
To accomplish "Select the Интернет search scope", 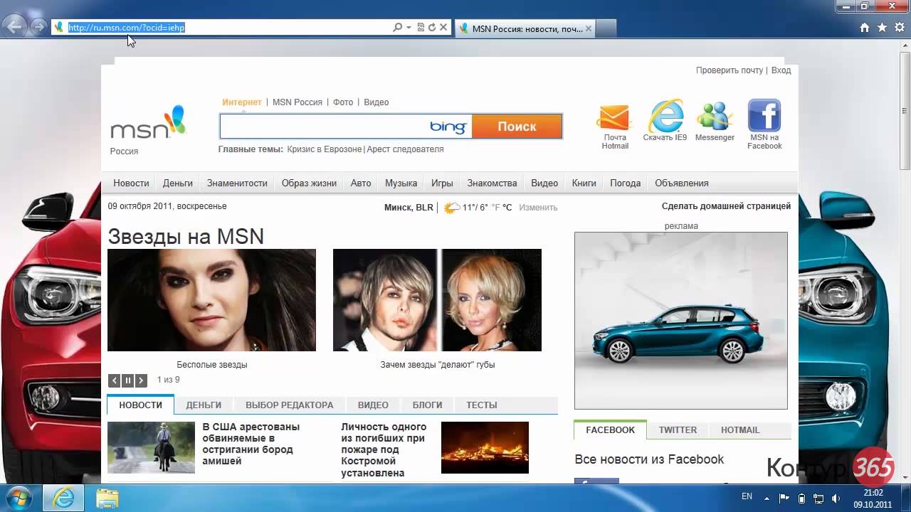I will [242, 102].
